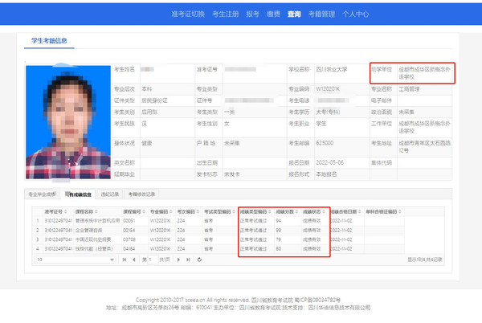Image resolution: width=482 pixels, height=323 pixels.
Task: Click score value 99
Action: [x=279, y=230]
